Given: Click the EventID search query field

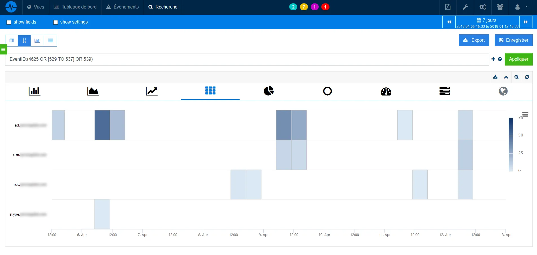Looking at the screenshot, I should coord(247,59).
